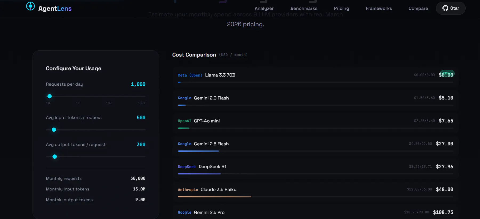Click the Monthly requests label
The image size is (480, 219).
64,178
